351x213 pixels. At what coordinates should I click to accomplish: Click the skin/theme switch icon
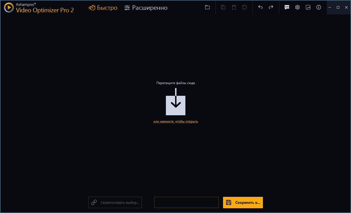(308, 8)
